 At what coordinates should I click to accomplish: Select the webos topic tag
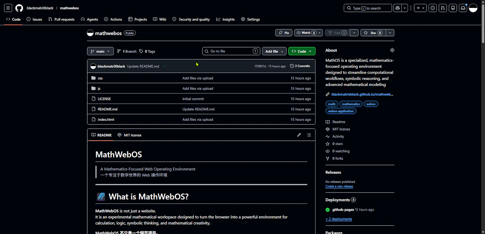coord(371,104)
